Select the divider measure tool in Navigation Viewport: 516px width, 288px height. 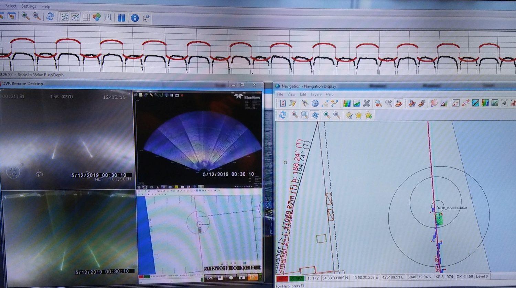click(305, 103)
